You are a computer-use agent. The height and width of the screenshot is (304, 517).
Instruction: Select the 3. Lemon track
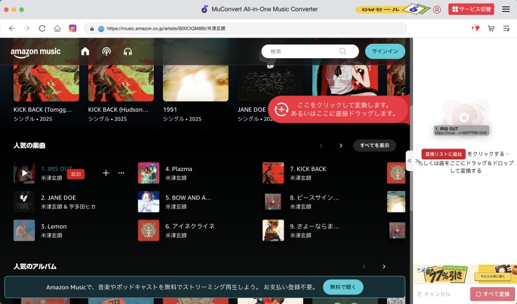click(54, 227)
